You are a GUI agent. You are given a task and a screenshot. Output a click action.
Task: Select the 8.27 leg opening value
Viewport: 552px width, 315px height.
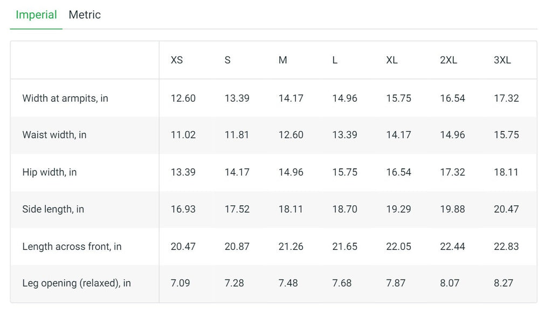pos(503,283)
